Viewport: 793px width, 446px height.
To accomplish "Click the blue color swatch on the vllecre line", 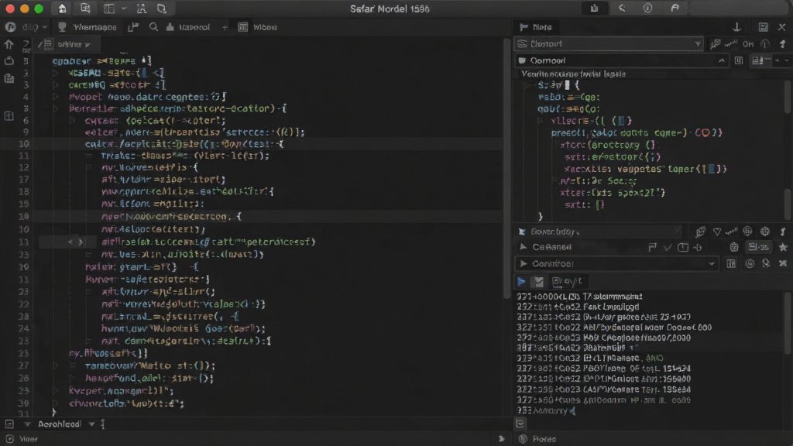I will 622,121.
